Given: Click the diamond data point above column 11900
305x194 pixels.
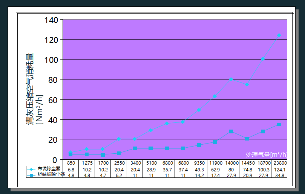Looking at the screenshot, I should point(215,96).
